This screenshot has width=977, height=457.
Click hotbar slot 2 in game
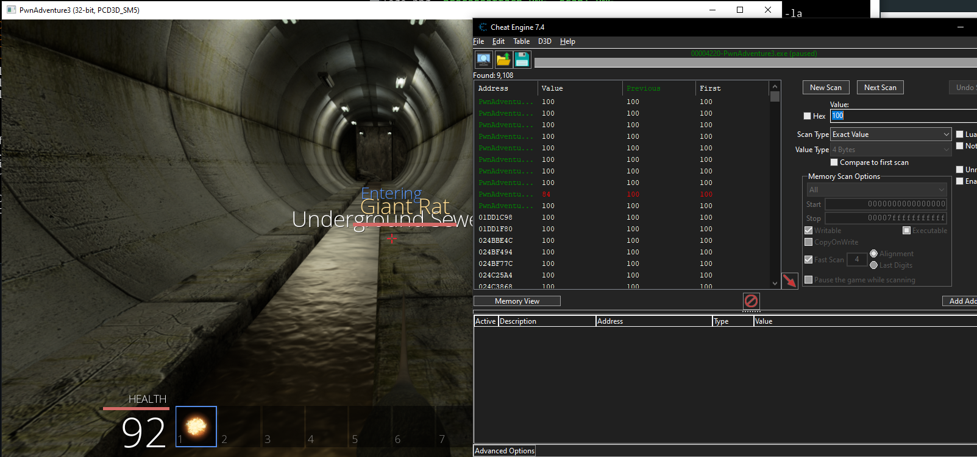[x=240, y=427]
